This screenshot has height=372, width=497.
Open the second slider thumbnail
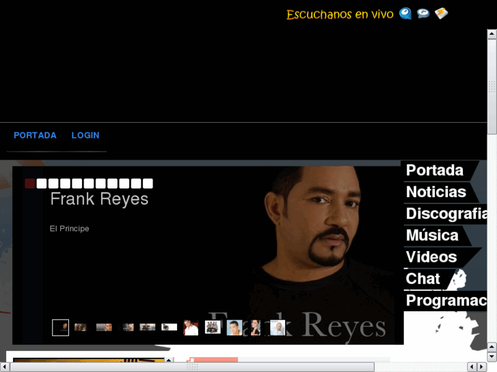tap(81, 327)
